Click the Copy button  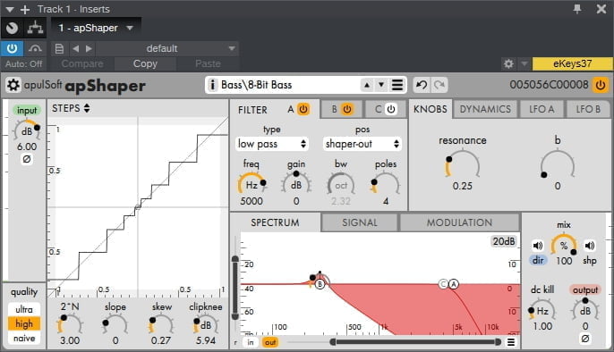tap(145, 63)
